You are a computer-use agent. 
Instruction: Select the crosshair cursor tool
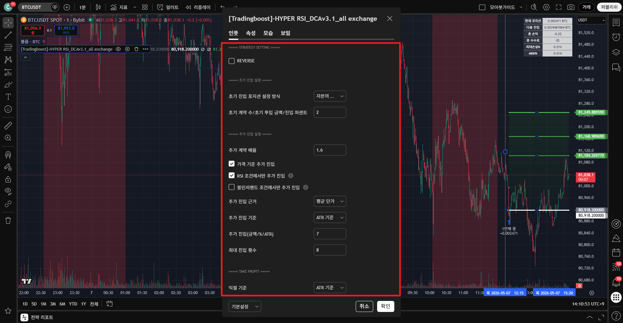8,23
